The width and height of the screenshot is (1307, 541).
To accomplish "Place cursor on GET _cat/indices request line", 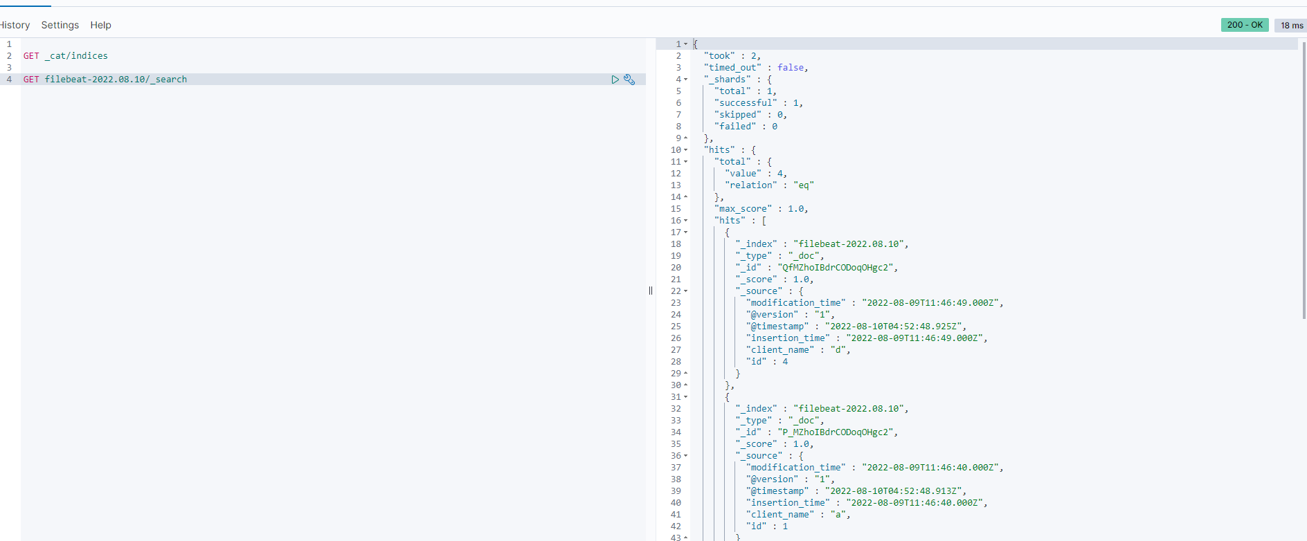I will 66,56.
